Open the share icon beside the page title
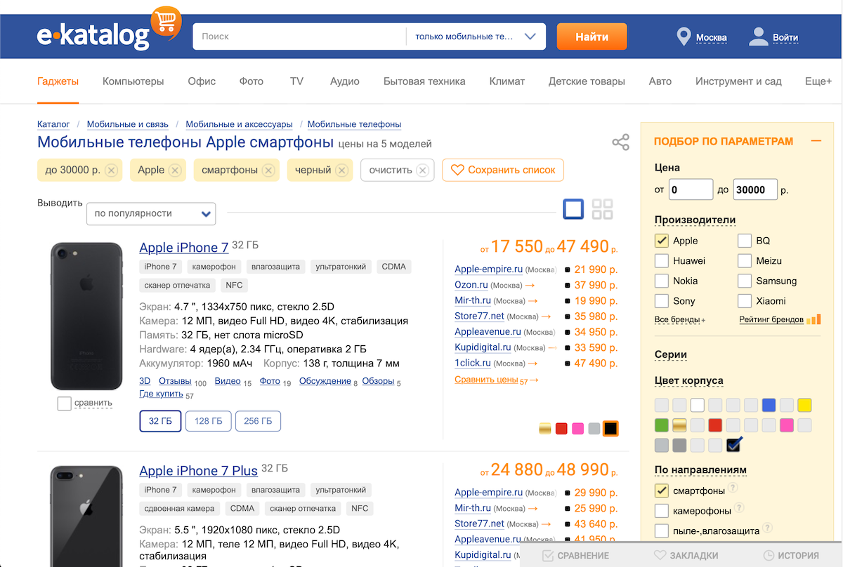The image size is (843, 567). (x=620, y=143)
